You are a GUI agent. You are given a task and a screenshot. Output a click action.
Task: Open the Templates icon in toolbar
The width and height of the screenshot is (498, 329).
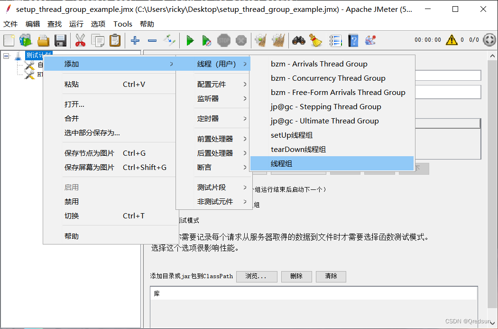click(26, 40)
